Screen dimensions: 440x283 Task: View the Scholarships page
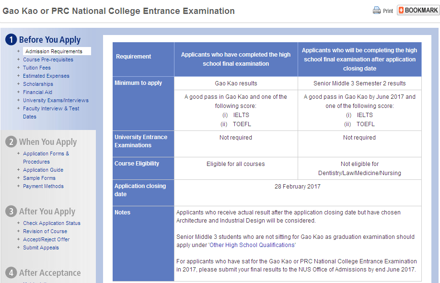(38, 84)
